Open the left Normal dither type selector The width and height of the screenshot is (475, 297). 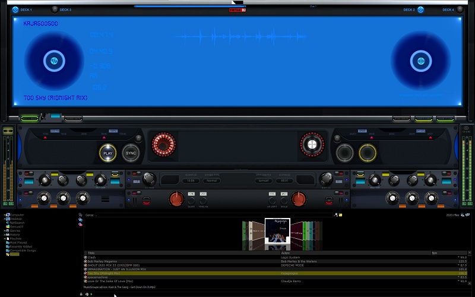[x=211, y=181]
